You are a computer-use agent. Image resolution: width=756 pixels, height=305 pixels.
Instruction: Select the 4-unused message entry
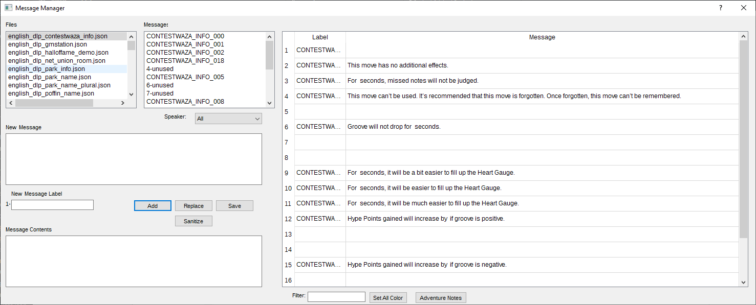coord(205,69)
